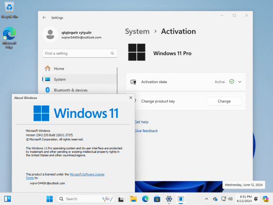Click the OneDrive cloud tray icon

click(x=215, y=199)
